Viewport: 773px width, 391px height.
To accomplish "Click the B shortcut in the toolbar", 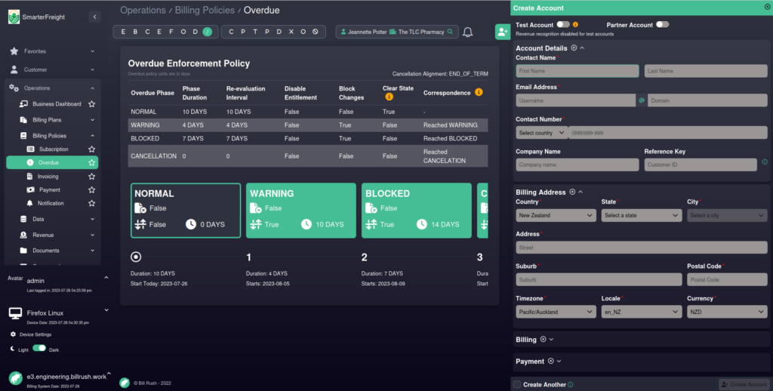I will (135, 32).
